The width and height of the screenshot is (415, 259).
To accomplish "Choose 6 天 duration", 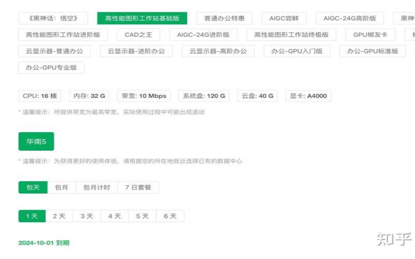I will tap(170, 216).
